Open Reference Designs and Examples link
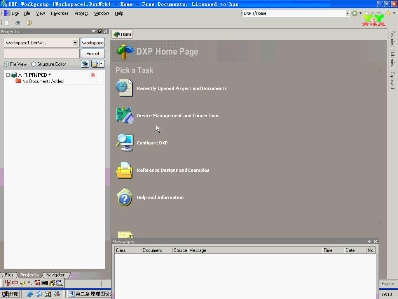398x299 pixels. pos(173,170)
